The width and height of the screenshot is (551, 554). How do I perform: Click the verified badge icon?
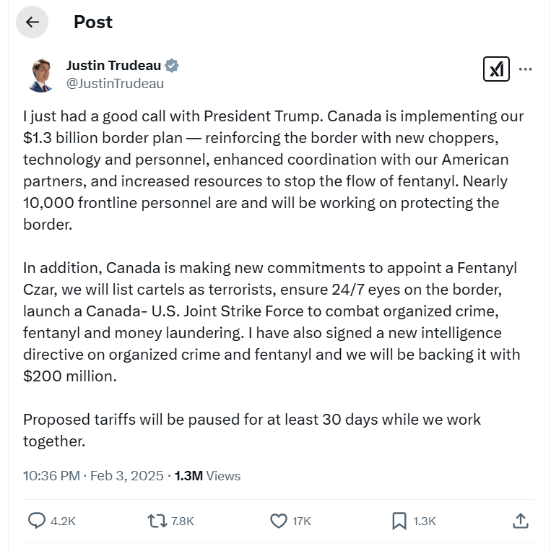point(172,66)
